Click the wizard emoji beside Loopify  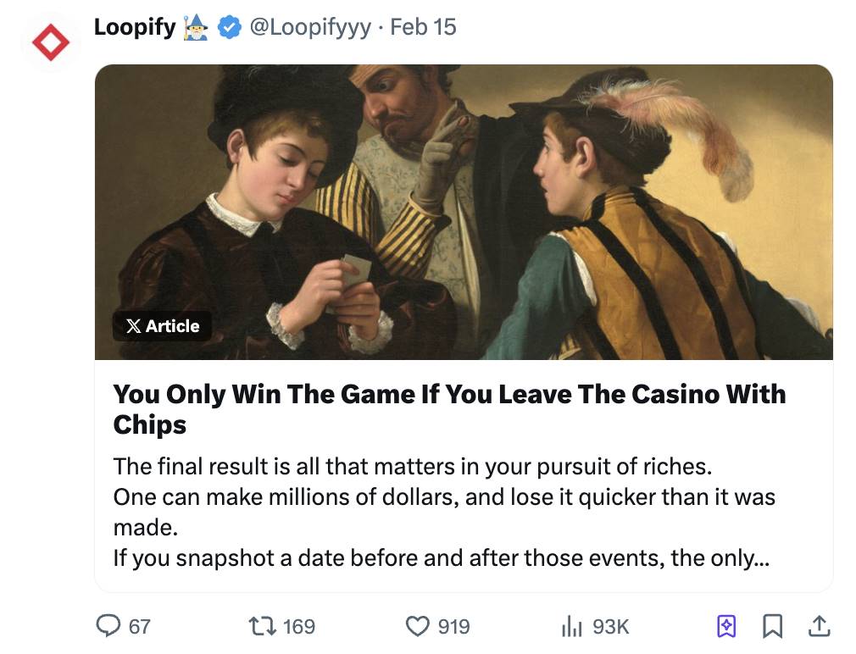(196, 27)
